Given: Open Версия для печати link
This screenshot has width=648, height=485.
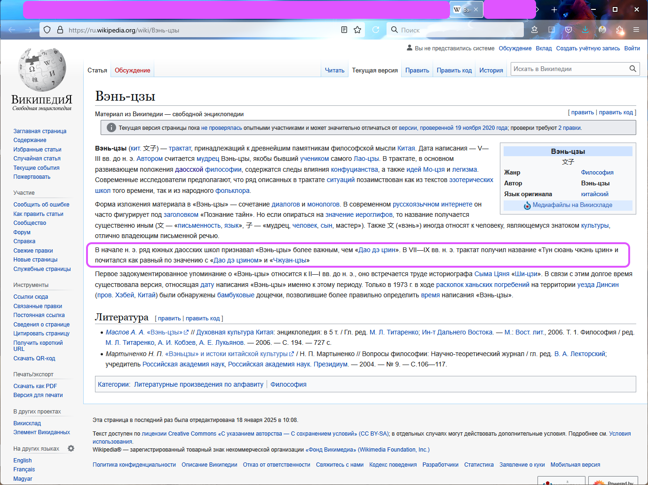Looking at the screenshot, I should tap(38, 395).
